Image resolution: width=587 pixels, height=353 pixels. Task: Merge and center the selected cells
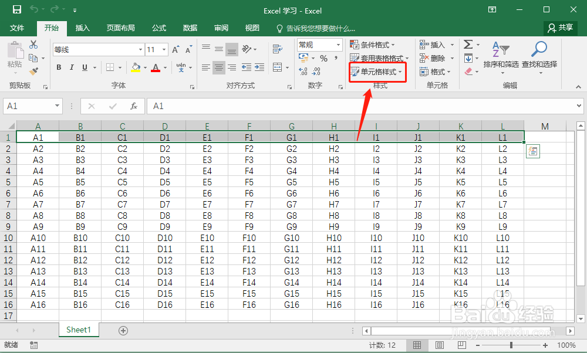coord(278,67)
